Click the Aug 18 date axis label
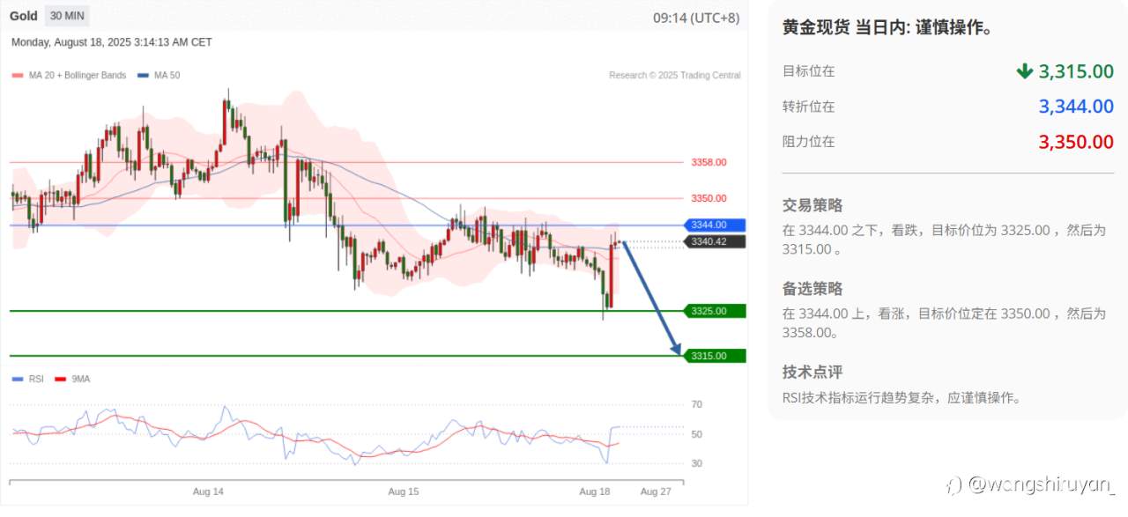Viewport: 1128px width, 517px height. [594, 491]
